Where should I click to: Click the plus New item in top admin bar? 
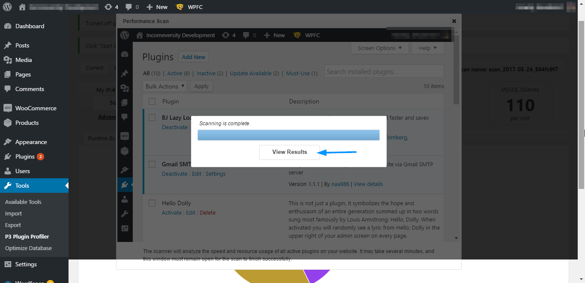click(x=157, y=7)
